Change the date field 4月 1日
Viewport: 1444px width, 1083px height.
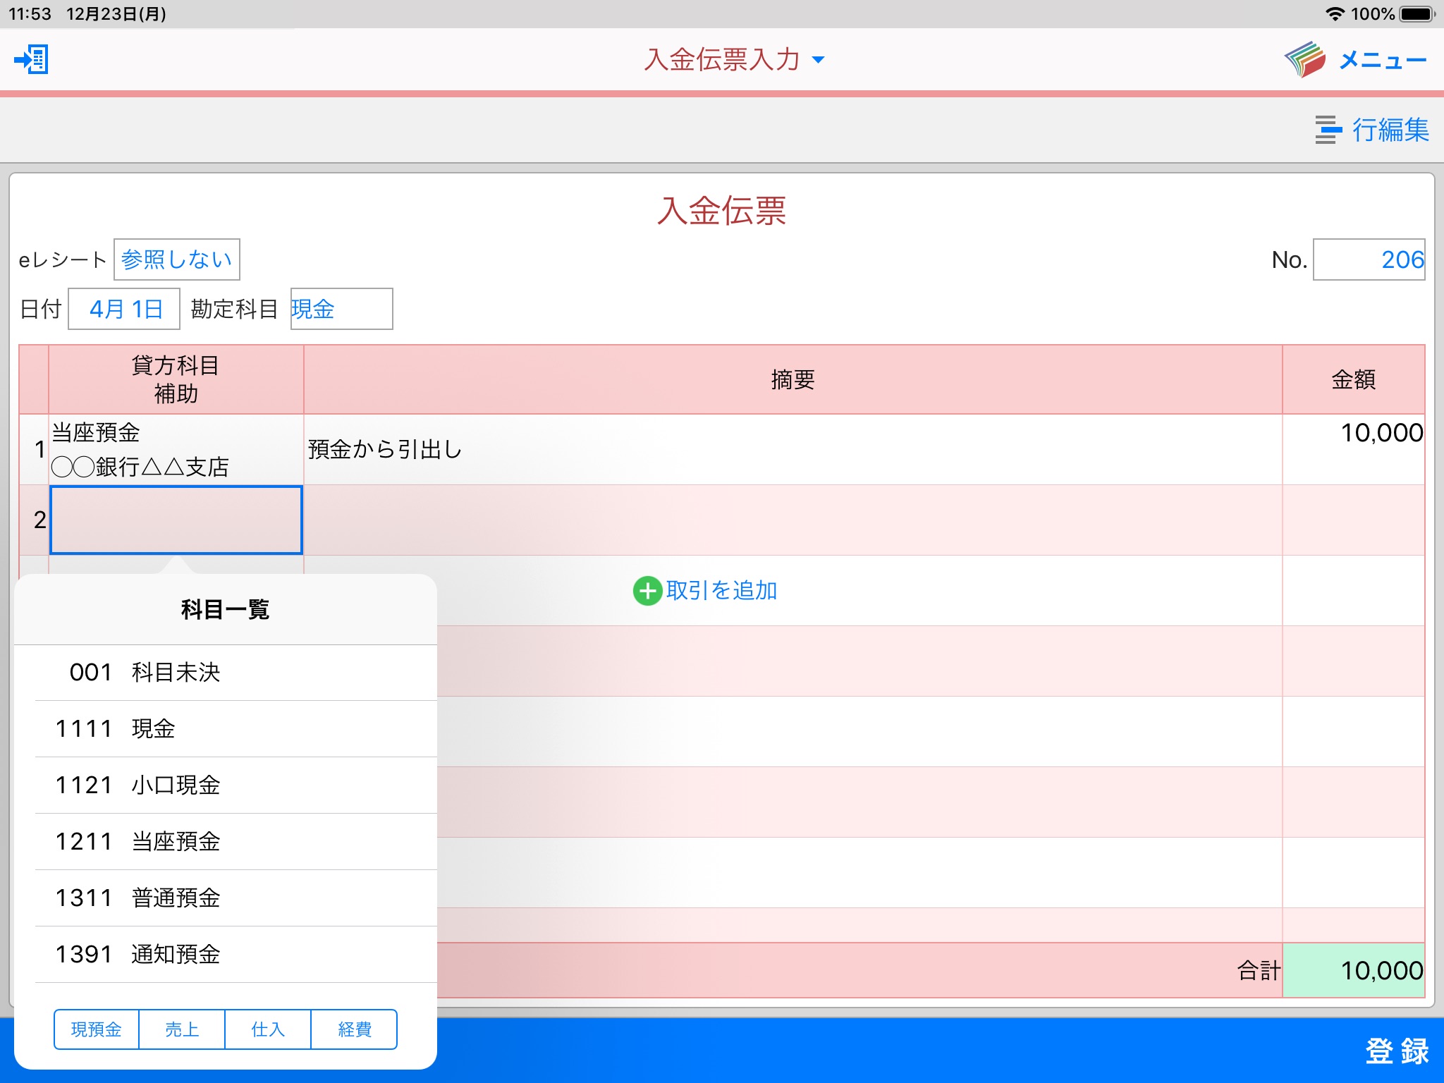tap(124, 309)
